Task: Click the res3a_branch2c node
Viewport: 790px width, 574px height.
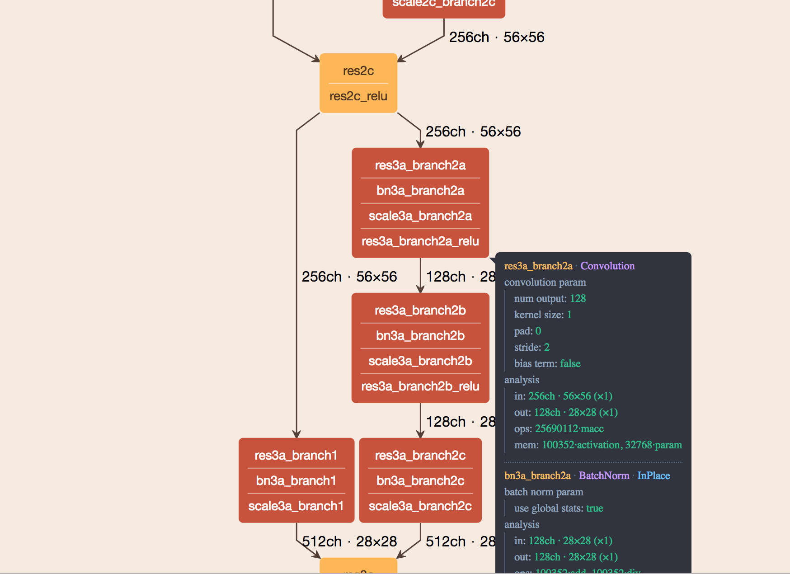Action: pos(419,456)
